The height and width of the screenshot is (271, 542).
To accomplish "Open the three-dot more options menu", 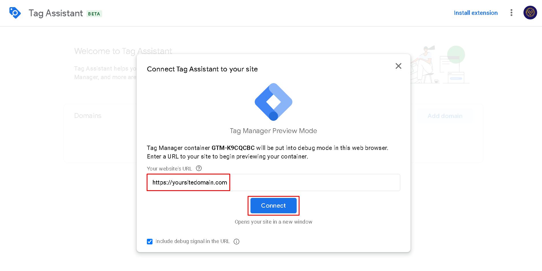I will pos(511,13).
